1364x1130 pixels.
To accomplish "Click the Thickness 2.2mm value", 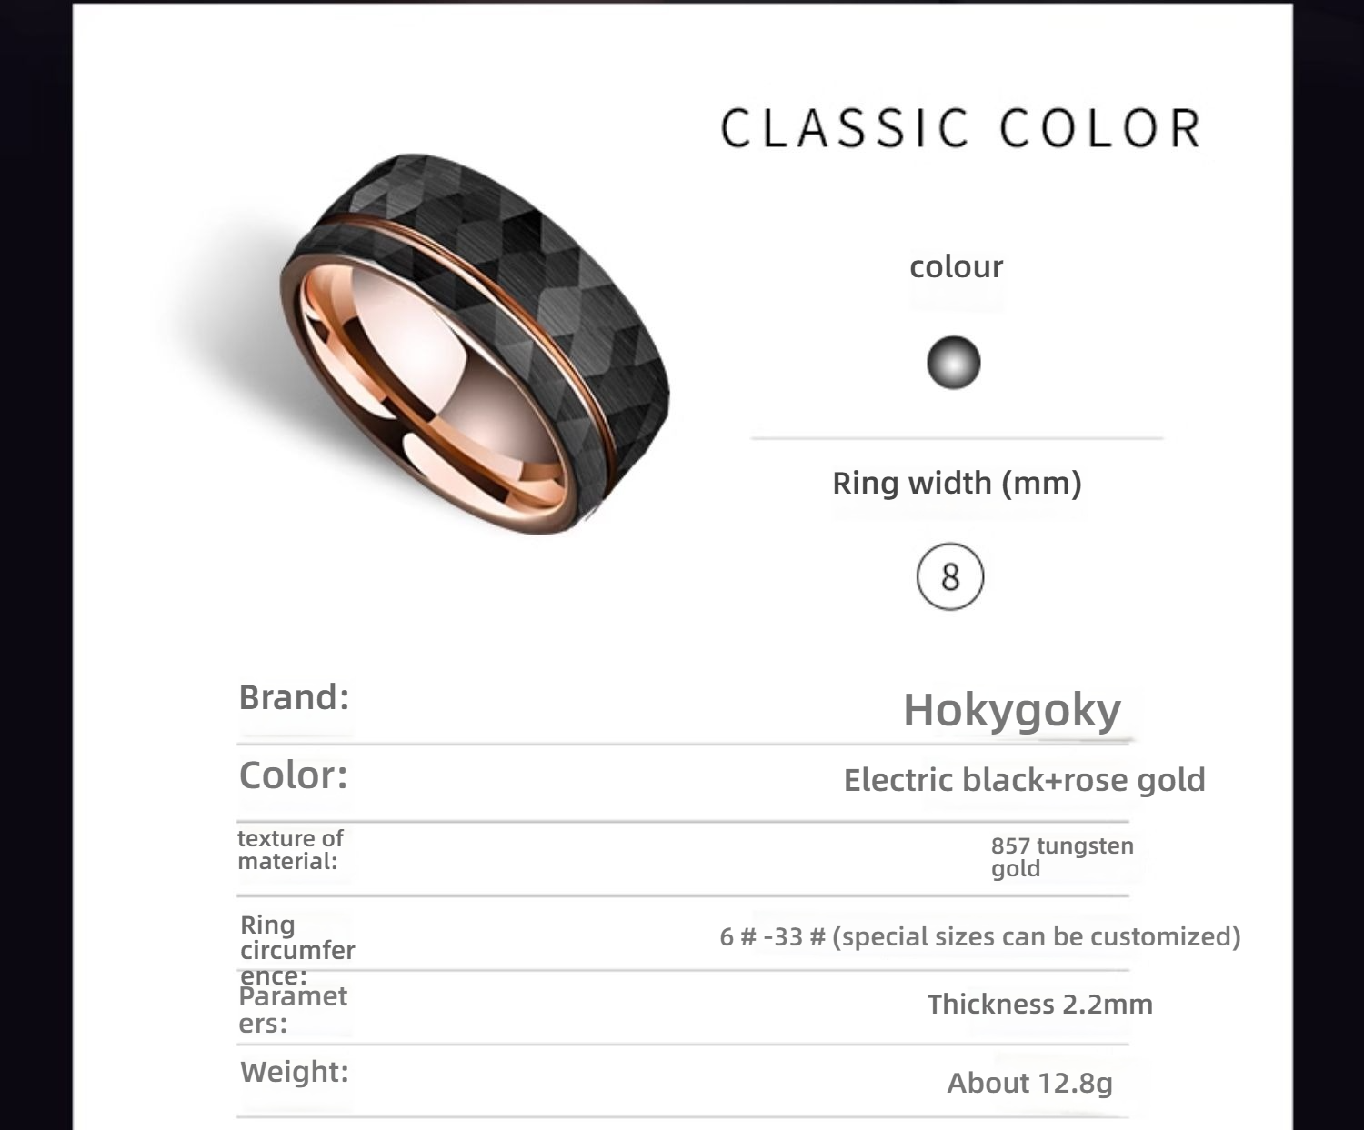I will coord(1040,1004).
